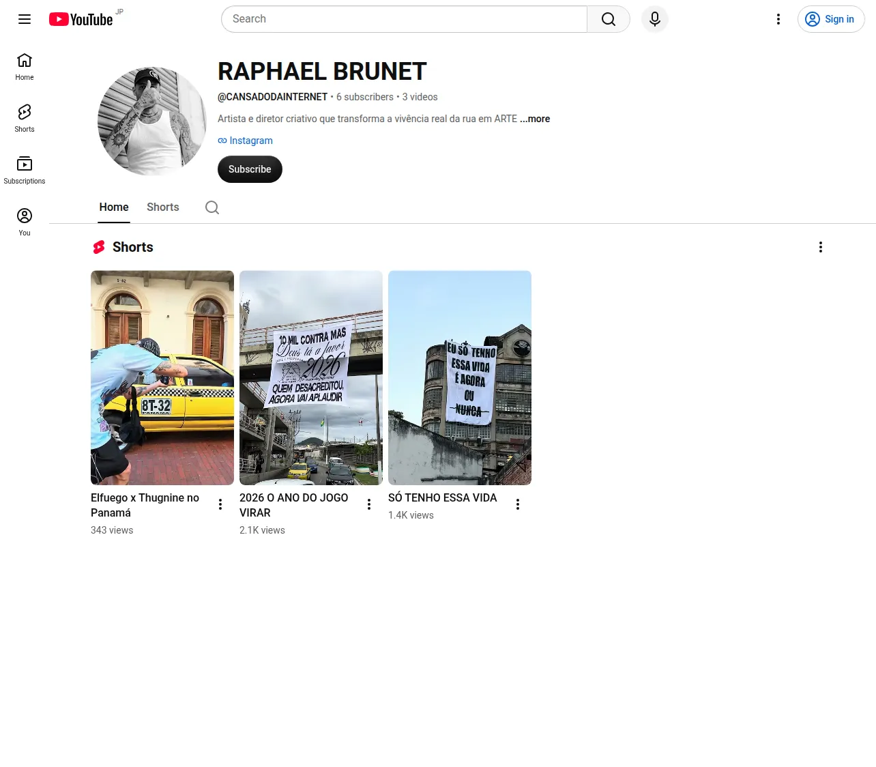Click Sign in button

(831, 19)
